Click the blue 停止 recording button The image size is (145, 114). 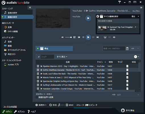pos(54,48)
